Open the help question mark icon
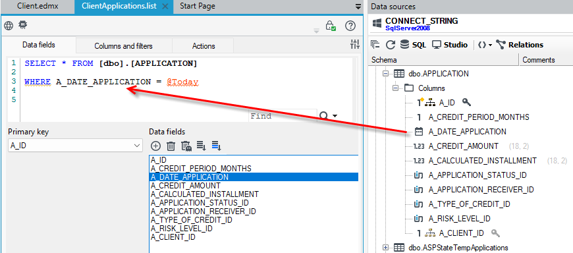Image resolution: width=573 pixels, height=253 pixels. pyautogui.click(x=350, y=26)
